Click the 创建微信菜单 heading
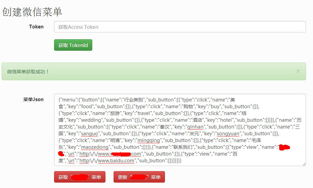Image resolution: width=313 pixels, height=188 pixels. coord(32,12)
